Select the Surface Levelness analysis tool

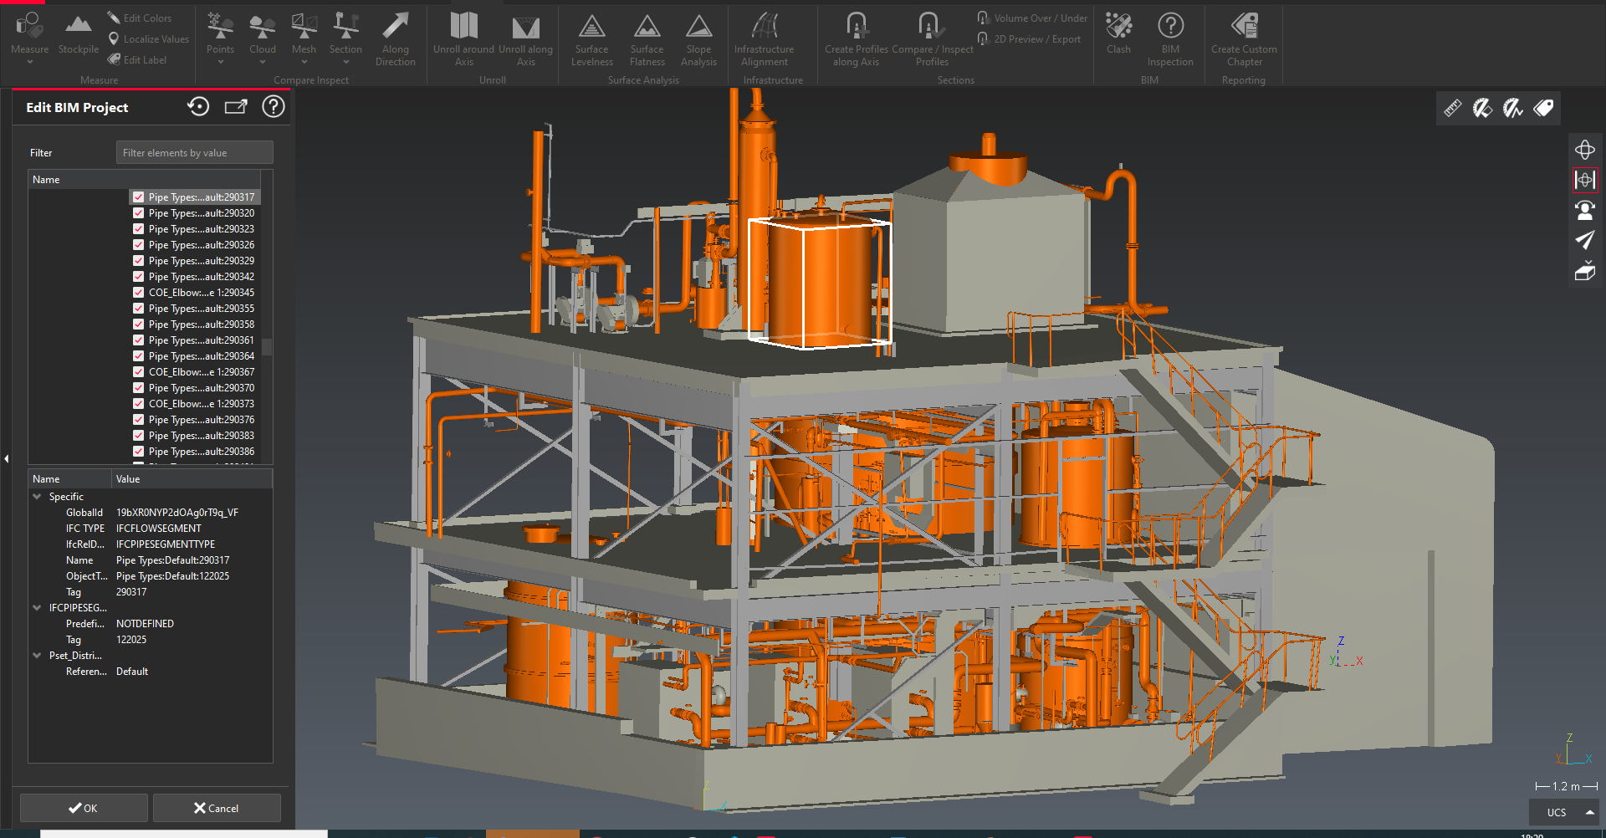click(591, 28)
